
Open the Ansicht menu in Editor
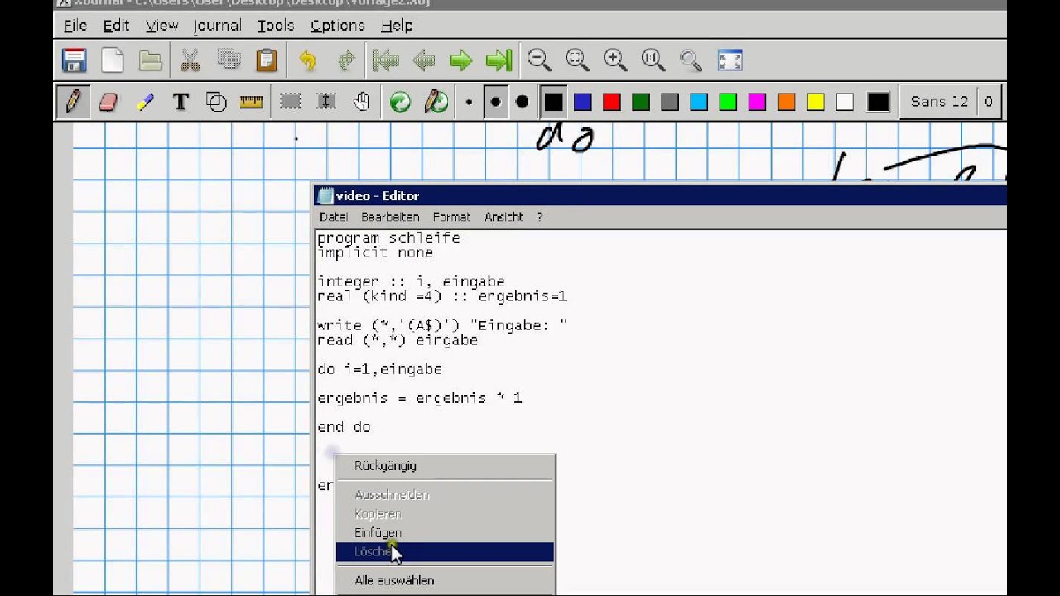(503, 217)
